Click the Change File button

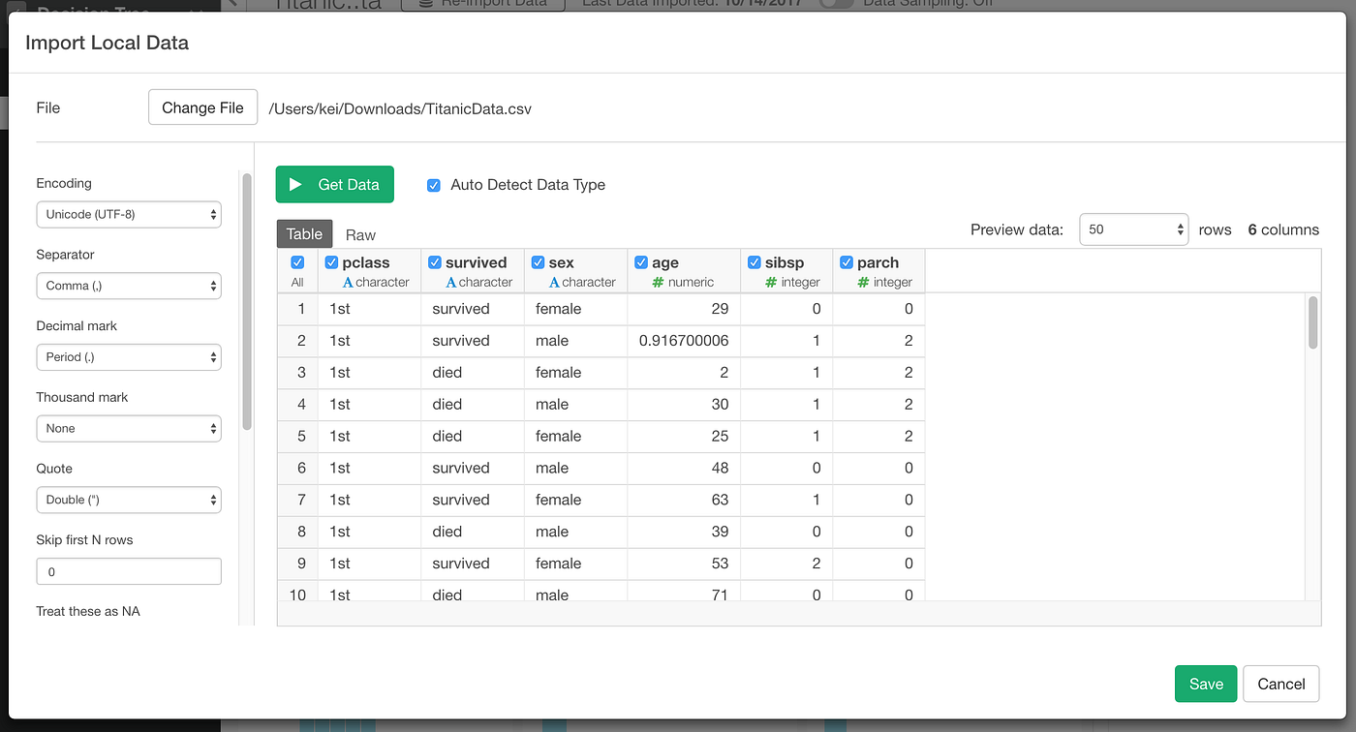coord(202,107)
